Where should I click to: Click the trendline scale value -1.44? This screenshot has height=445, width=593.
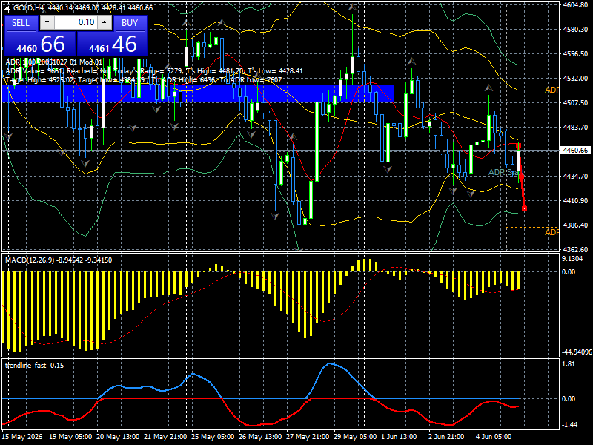(569, 425)
